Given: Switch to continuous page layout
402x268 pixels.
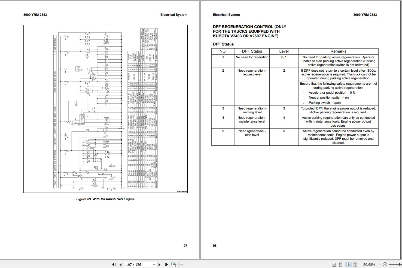Looking at the screenshot, I should point(341,264).
